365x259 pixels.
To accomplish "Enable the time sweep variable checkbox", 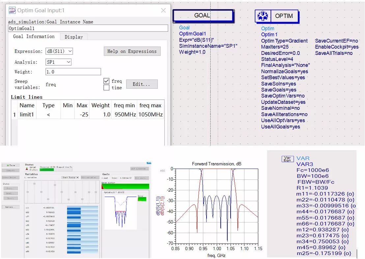I will 106,88.
